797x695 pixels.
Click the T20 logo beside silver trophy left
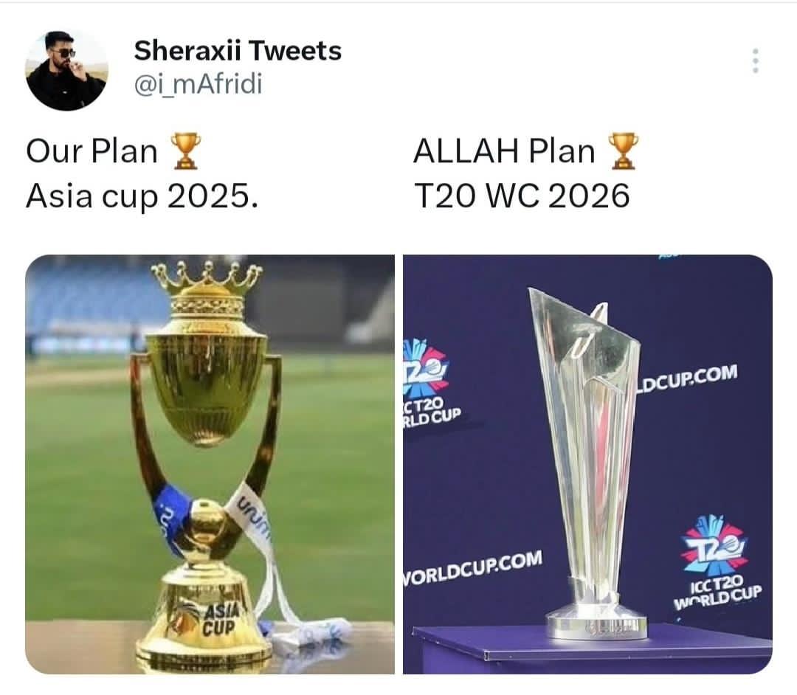coord(430,384)
